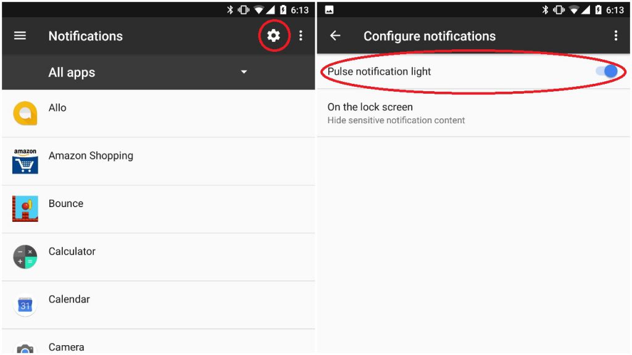Select the All apps filter label

click(72, 72)
